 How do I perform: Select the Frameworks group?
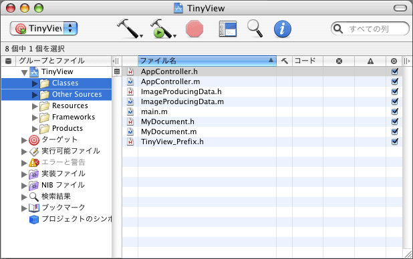click(x=74, y=117)
